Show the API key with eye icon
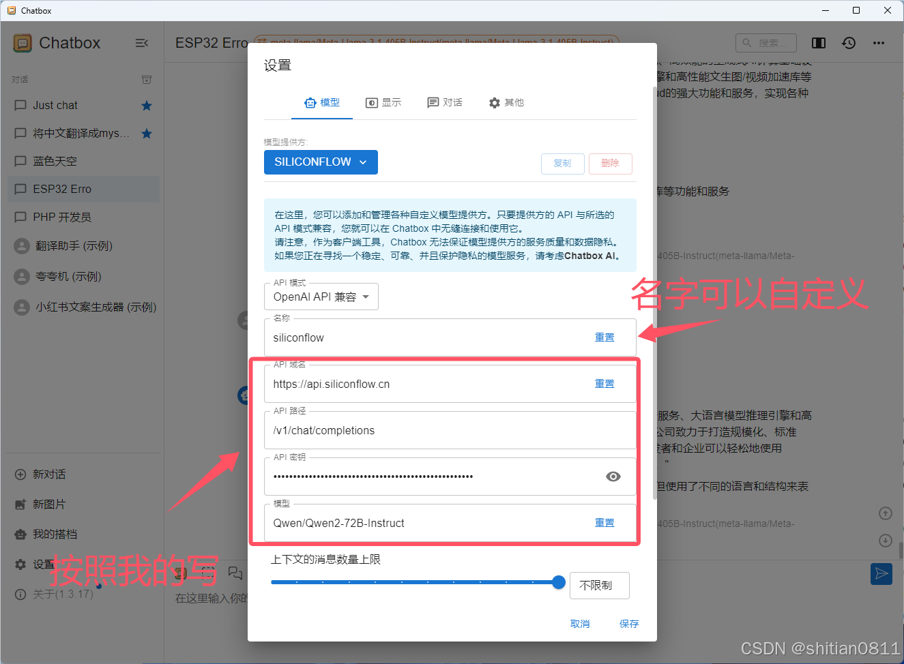Viewport: 904px width, 664px height. coord(613,477)
